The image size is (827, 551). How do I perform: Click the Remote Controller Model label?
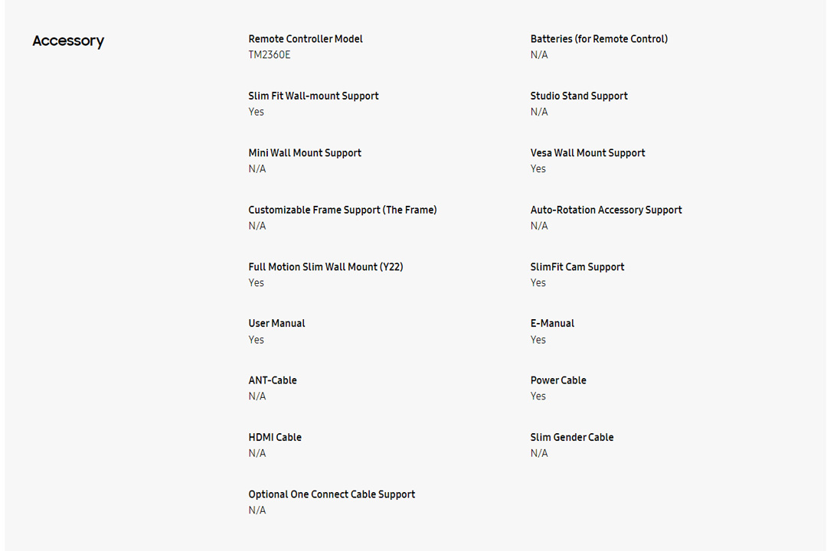click(306, 39)
